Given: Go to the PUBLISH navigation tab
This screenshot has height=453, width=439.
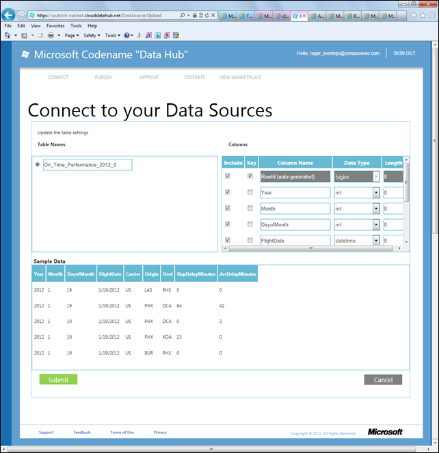Looking at the screenshot, I should pyautogui.click(x=103, y=77).
